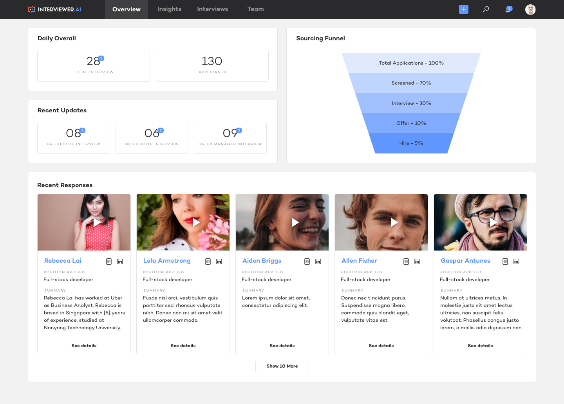Open Allen Fisher's resume document icon
The image size is (564, 404).
point(406,262)
